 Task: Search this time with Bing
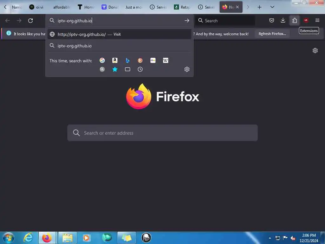(128, 60)
